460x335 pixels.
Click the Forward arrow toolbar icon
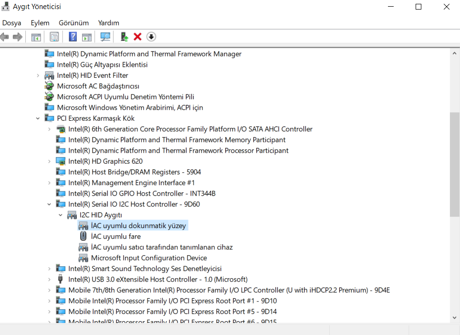coord(18,37)
